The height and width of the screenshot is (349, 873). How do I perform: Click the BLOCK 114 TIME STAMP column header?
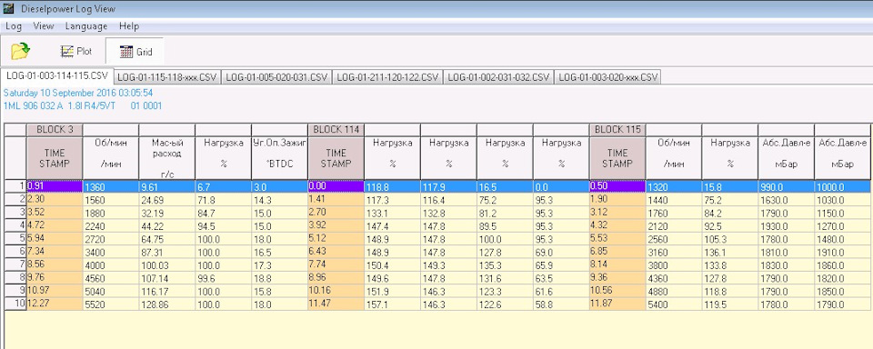pos(336,158)
